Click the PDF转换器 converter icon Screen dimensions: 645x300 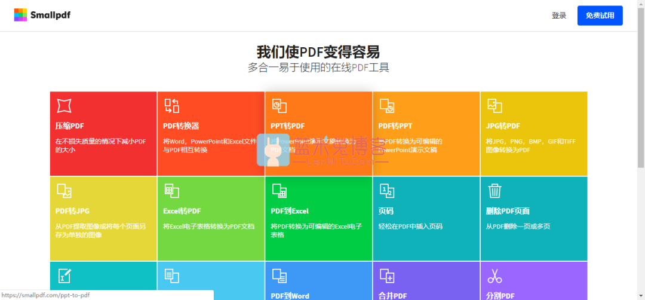tap(171, 106)
